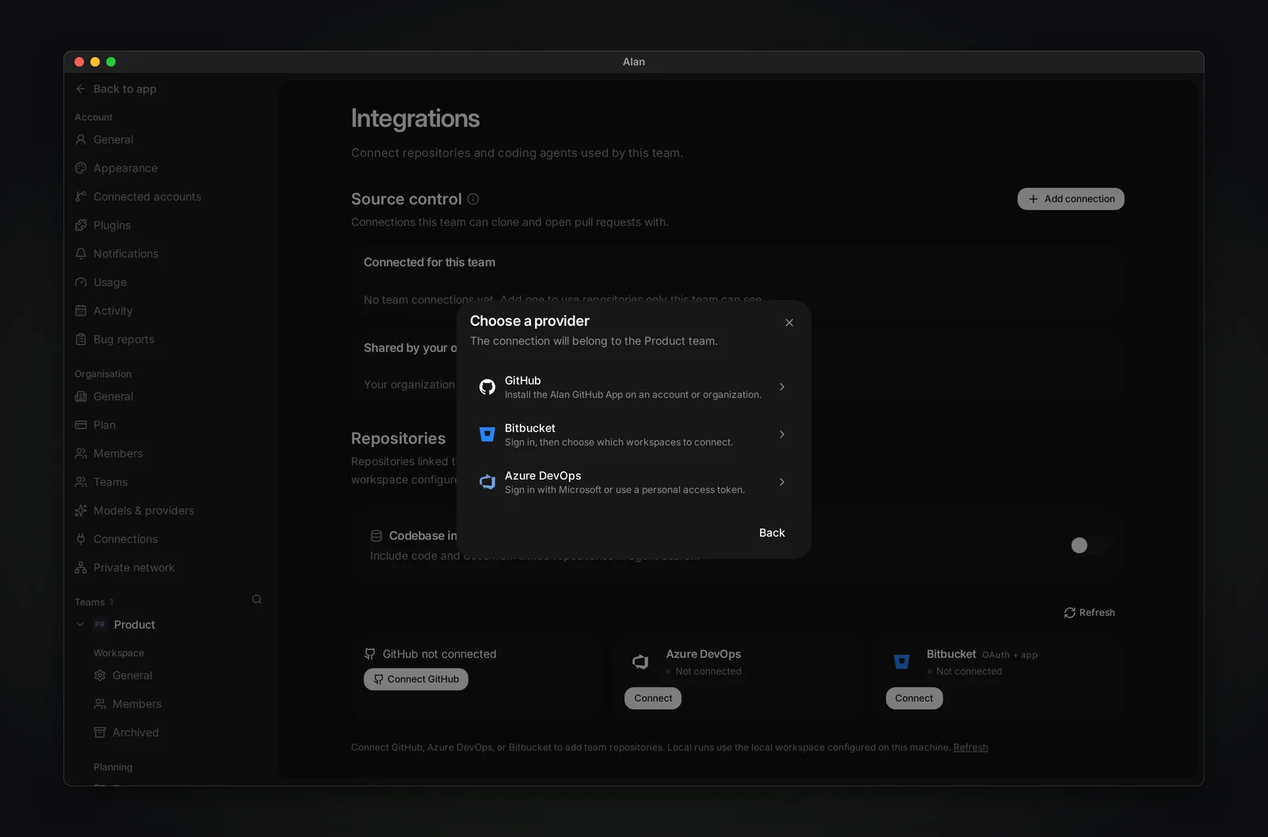Click the Source control info icon
This screenshot has height=837, width=1268.
point(473,199)
